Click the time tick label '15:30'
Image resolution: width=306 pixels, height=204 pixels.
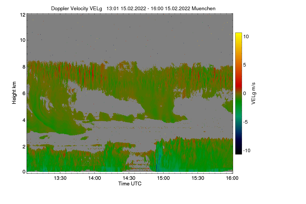coord(198,178)
